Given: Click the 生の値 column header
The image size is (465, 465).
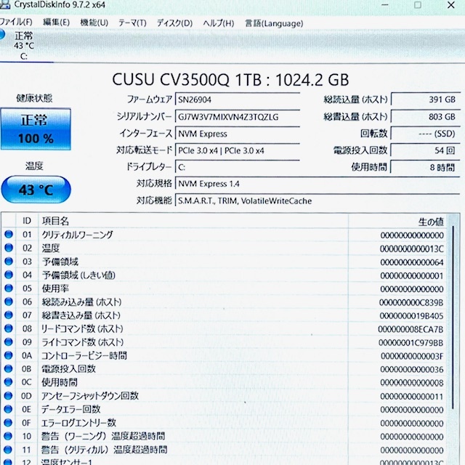Looking at the screenshot, I should (430, 221).
